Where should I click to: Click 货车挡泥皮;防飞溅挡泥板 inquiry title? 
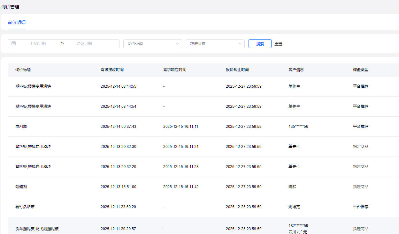(37, 229)
